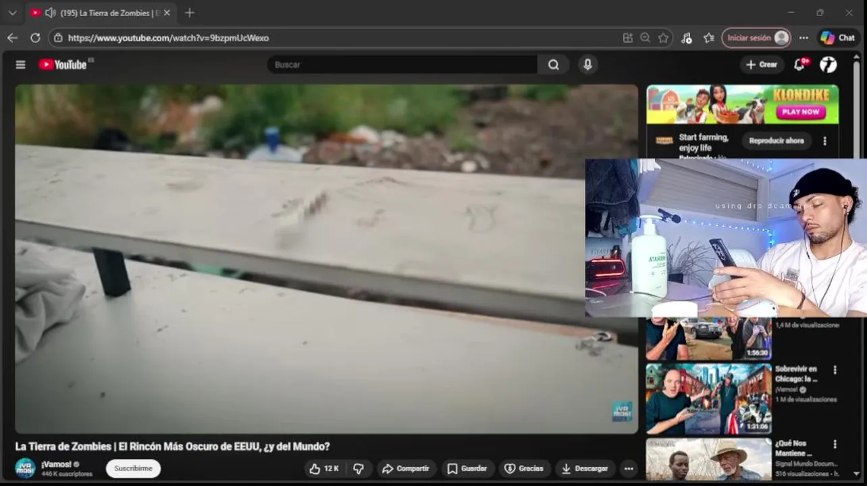Open the browser apps icon in address bar
Image resolution: width=867 pixels, height=486 pixels.
tap(628, 38)
